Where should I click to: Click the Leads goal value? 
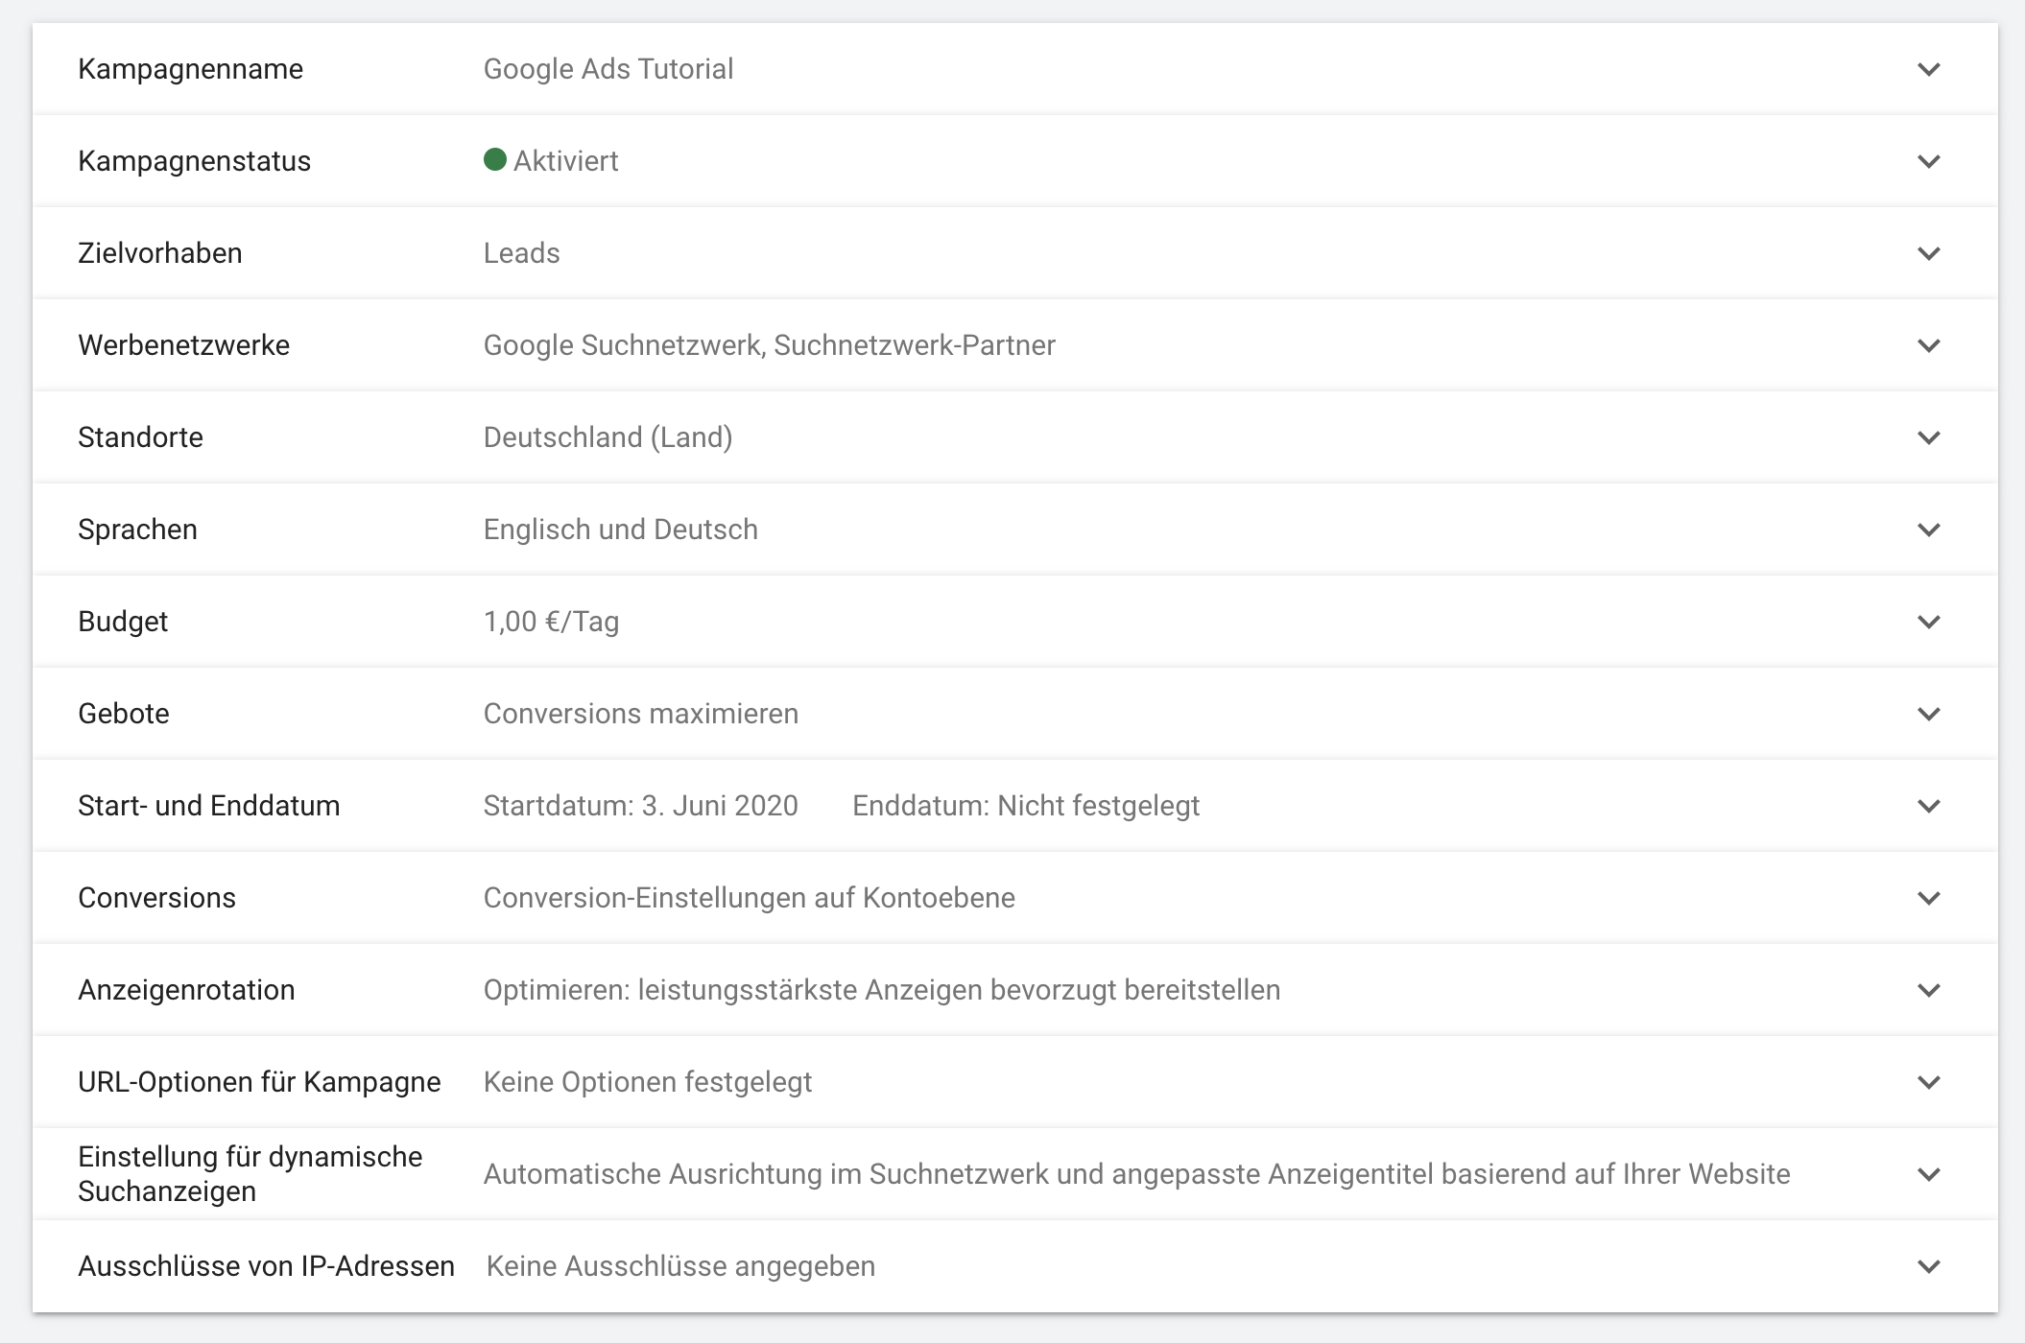pyautogui.click(x=522, y=252)
